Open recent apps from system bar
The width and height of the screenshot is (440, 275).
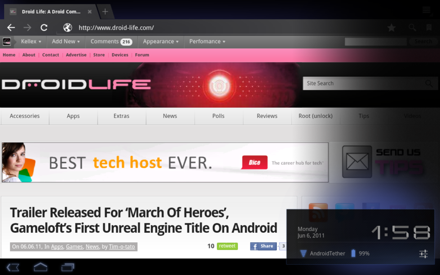coord(67,267)
